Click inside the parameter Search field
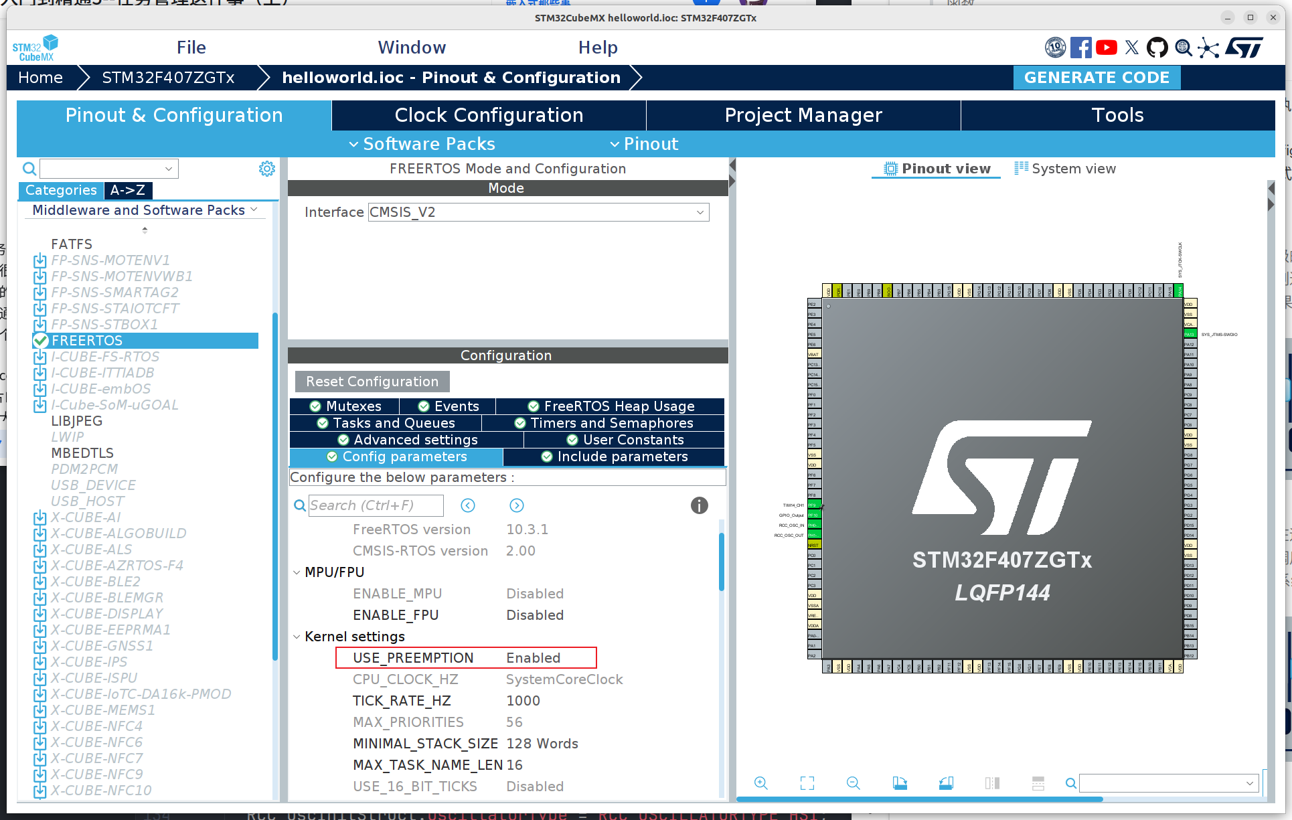The image size is (1292, 820). [376, 505]
